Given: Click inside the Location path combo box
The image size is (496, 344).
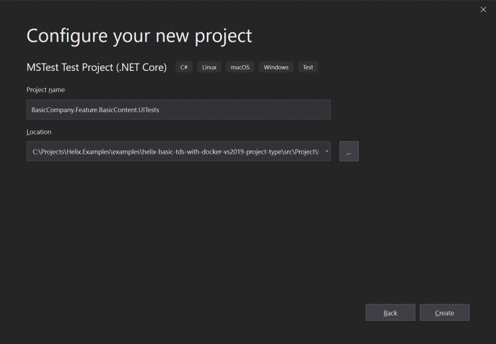Looking at the screenshot, I should tap(172, 151).
